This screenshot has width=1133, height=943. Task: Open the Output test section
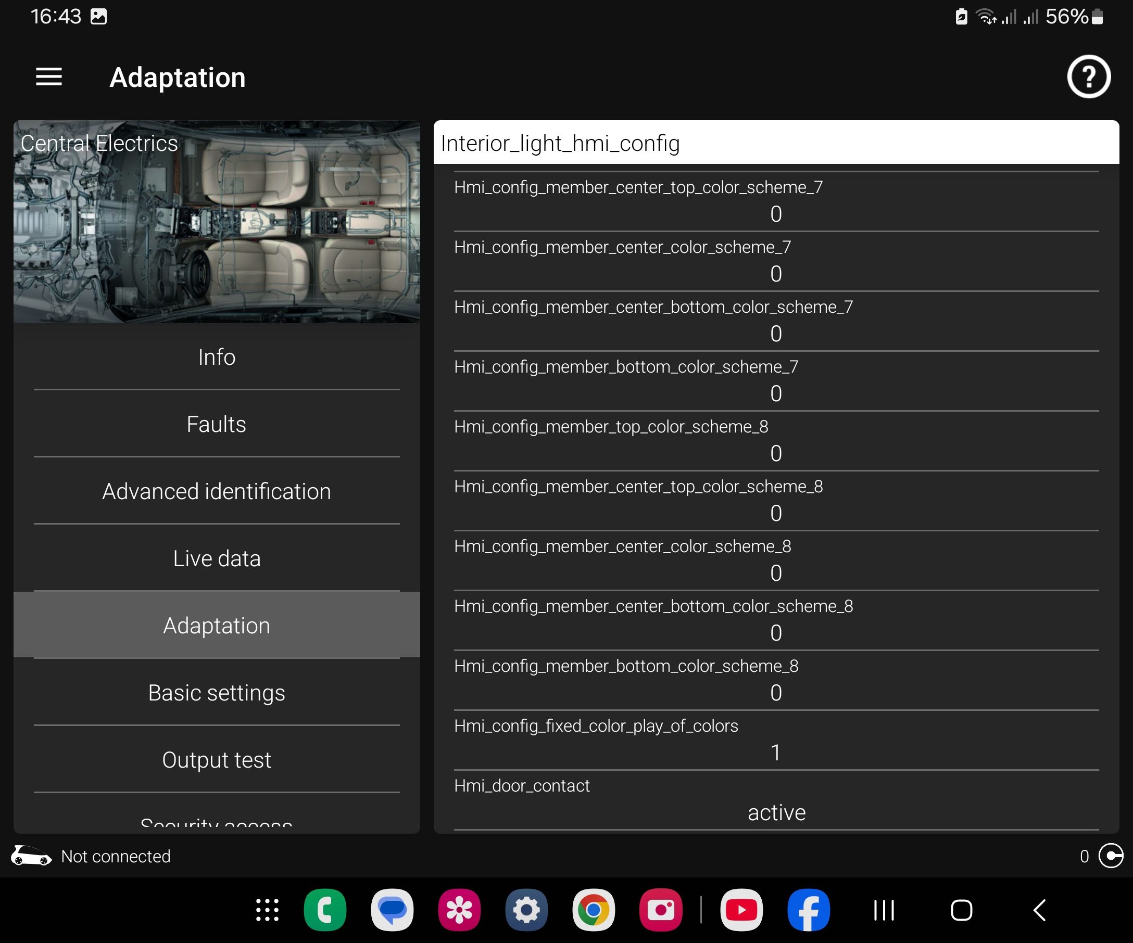coord(217,760)
